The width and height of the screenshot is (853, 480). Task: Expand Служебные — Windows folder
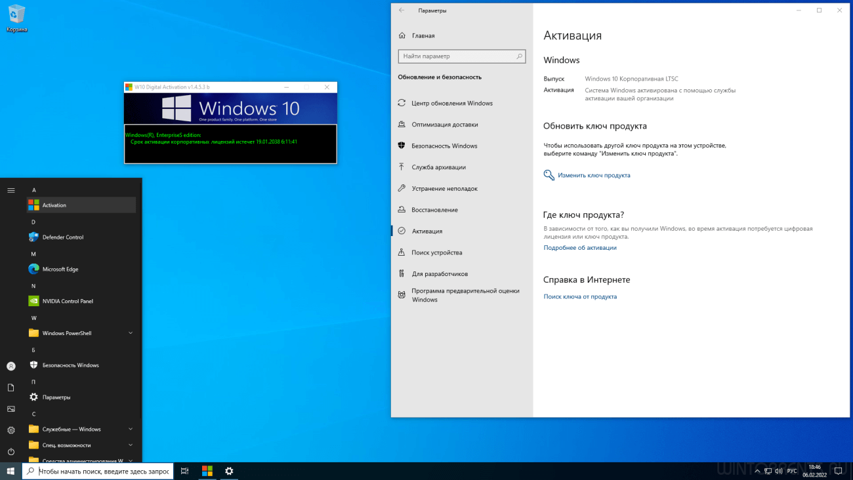pos(81,430)
